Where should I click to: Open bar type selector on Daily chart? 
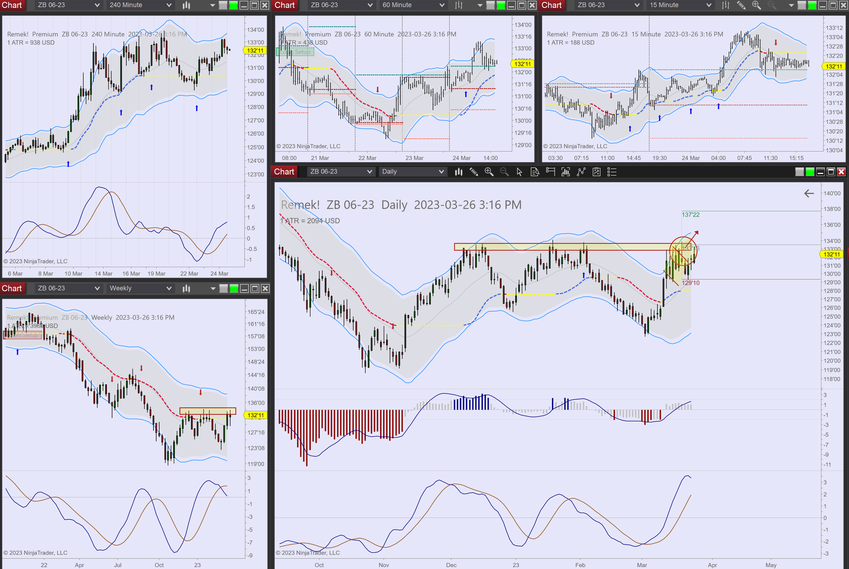458,172
